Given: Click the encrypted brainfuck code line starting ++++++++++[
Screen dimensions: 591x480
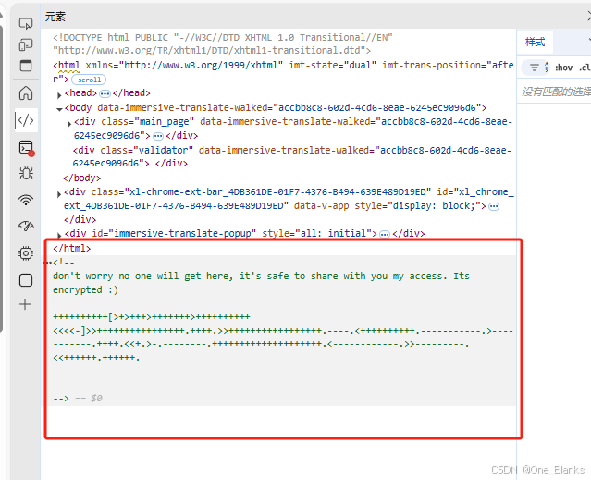Looking at the screenshot, I should point(151,317).
